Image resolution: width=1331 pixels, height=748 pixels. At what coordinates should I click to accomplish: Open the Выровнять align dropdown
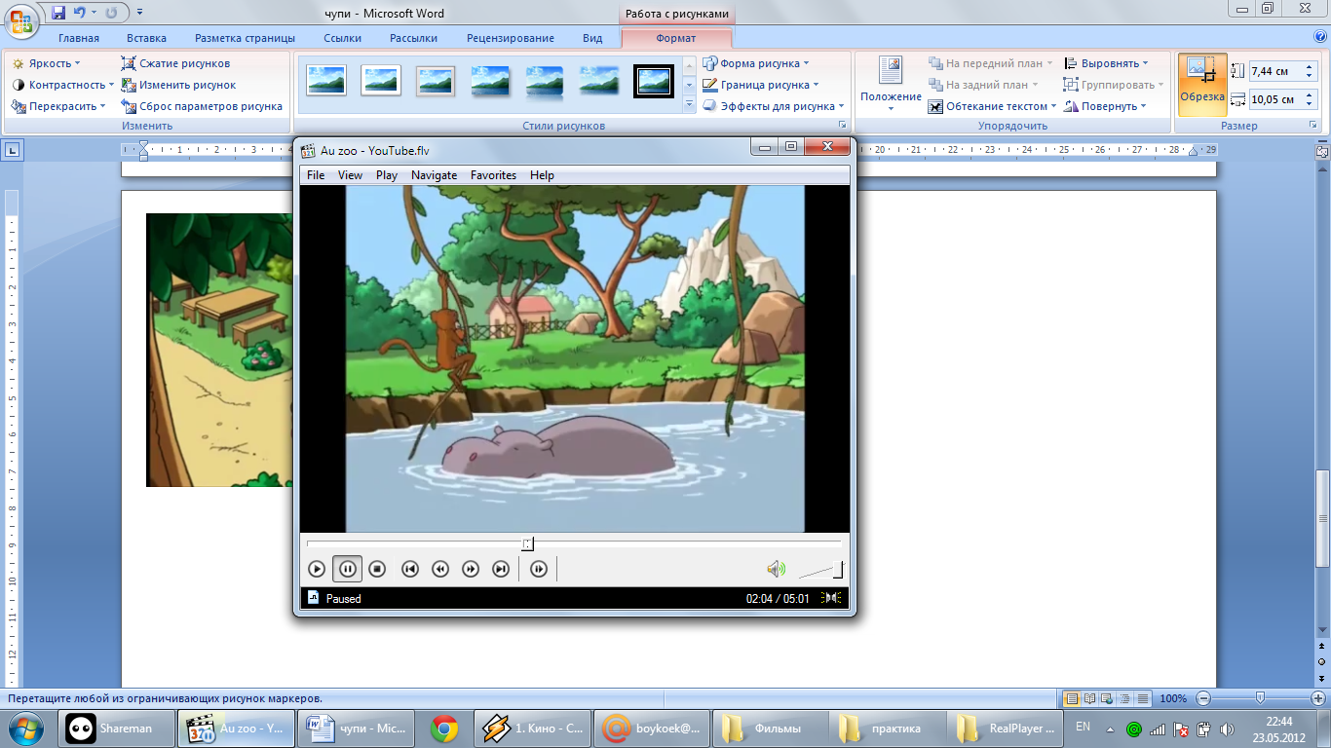coord(1106,63)
